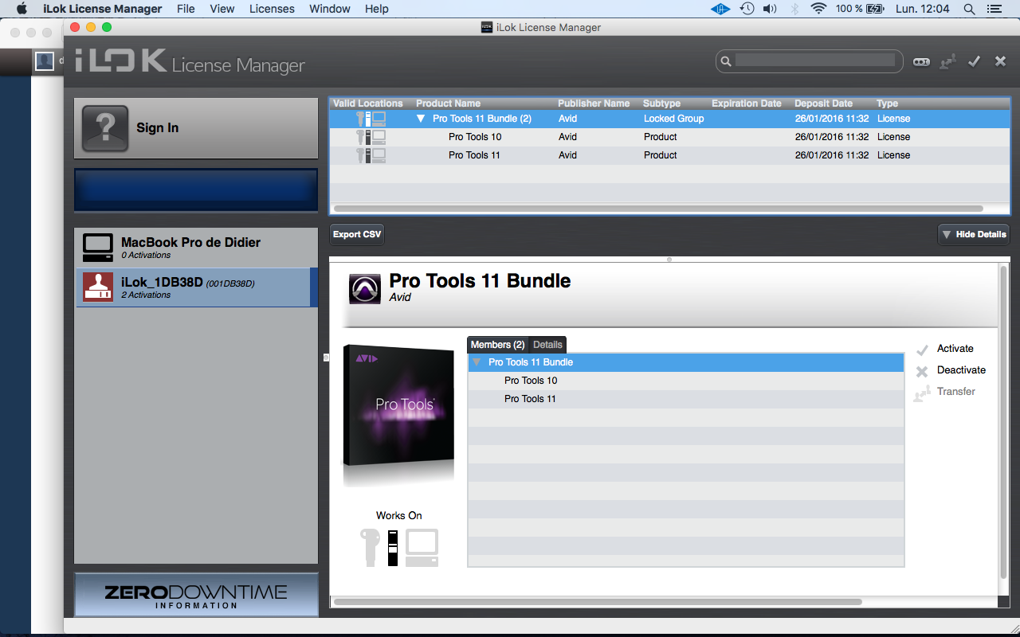
Task: Click the details pane horizontal scrollbar
Action: pyautogui.click(x=598, y=602)
